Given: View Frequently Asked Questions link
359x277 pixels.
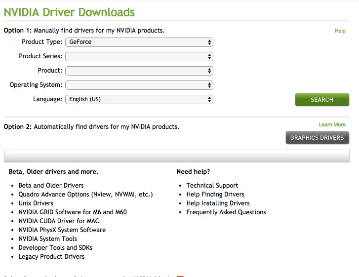Looking at the screenshot, I should (x=226, y=212).
